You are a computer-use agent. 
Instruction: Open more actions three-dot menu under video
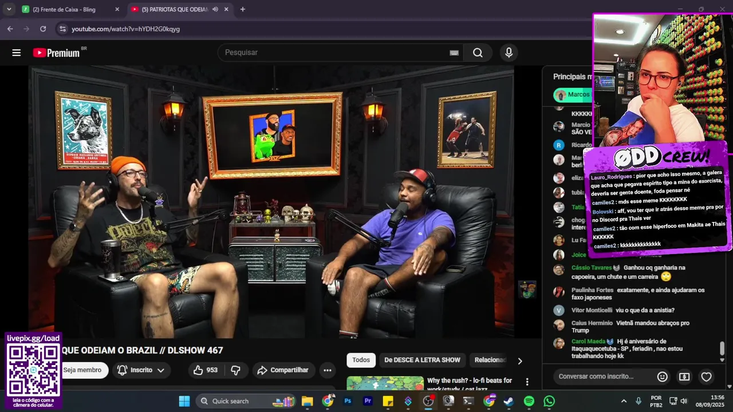[x=328, y=370]
